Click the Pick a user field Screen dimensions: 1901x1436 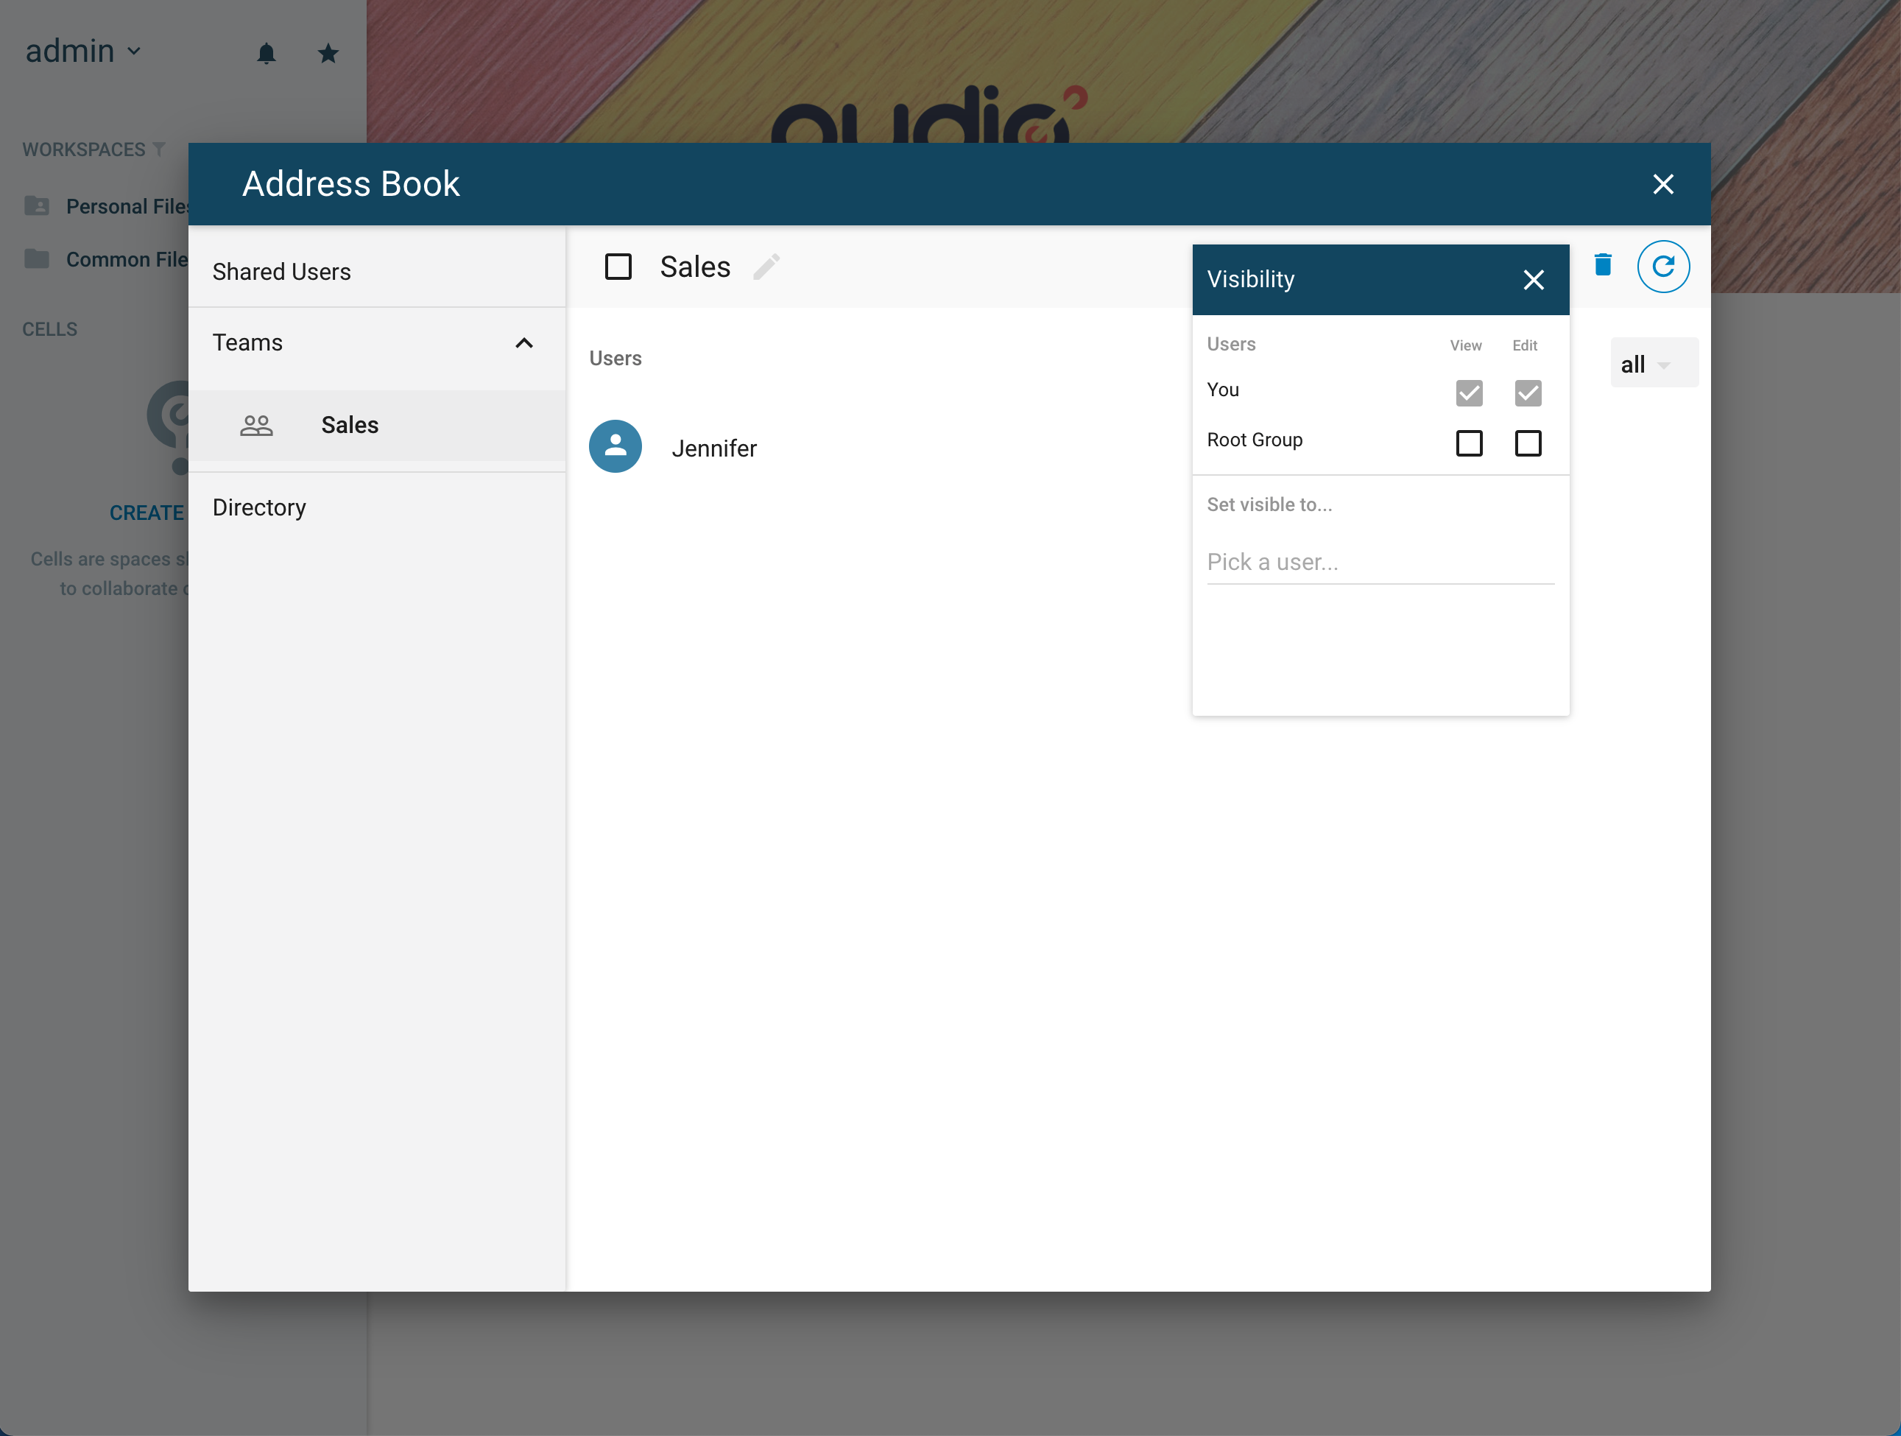pos(1380,562)
